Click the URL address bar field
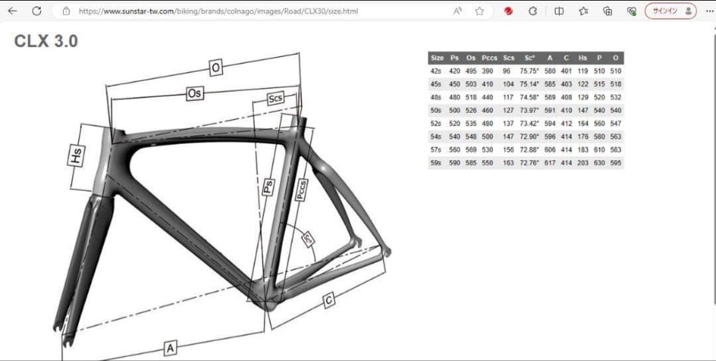Image resolution: width=716 pixels, height=361 pixels. point(252,11)
